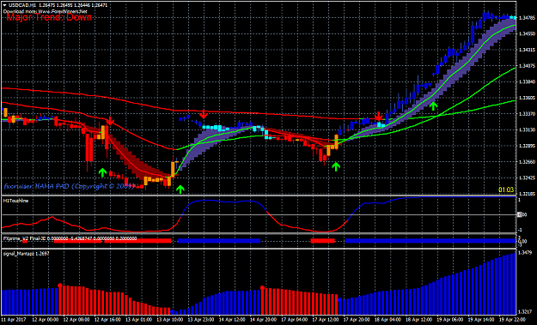
Task: Click the 12 Apr 08:00 time label
Action: [76, 320]
